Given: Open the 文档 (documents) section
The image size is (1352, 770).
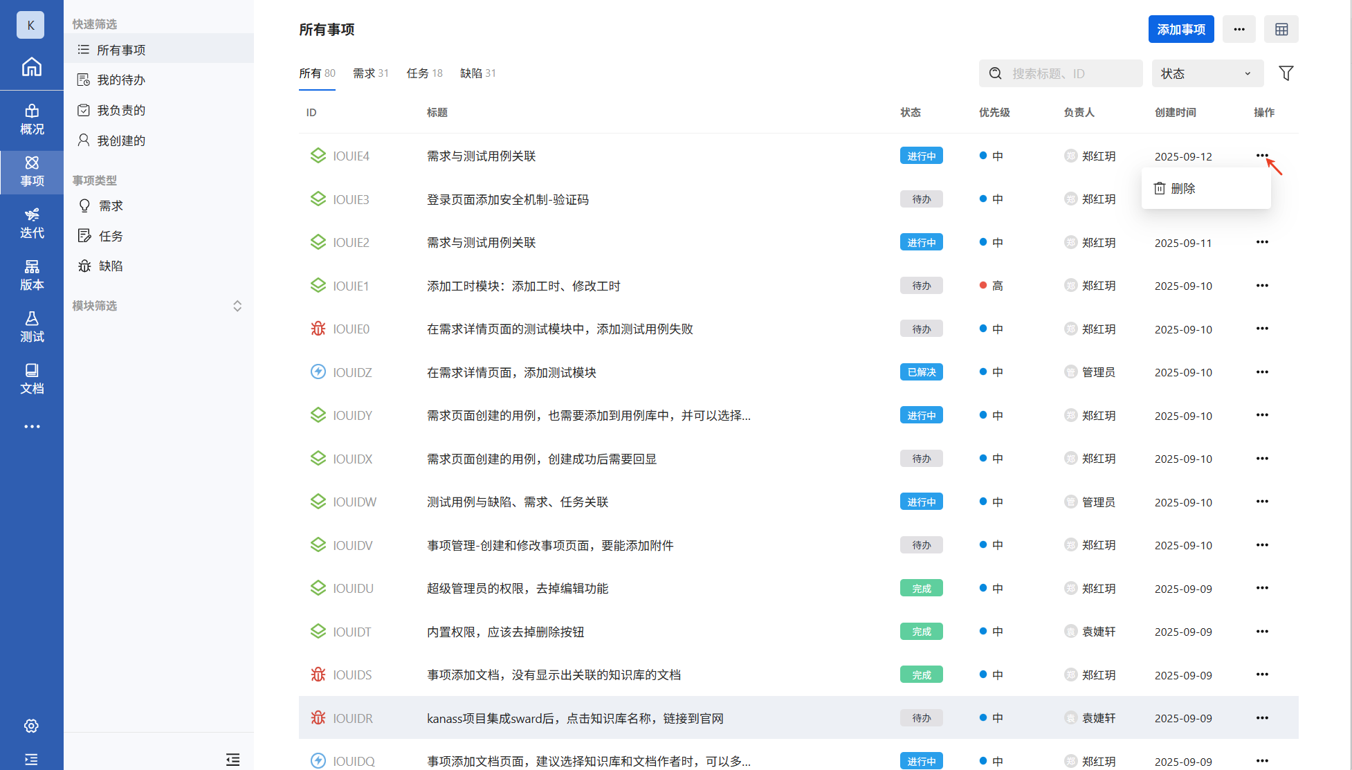Looking at the screenshot, I should click(x=32, y=378).
